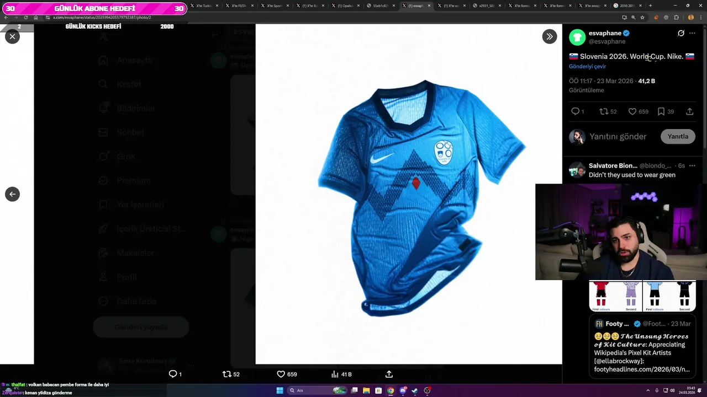Expand the system tray hidden icons chevron
Viewport: 707px width, 397px height.
(x=648, y=390)
